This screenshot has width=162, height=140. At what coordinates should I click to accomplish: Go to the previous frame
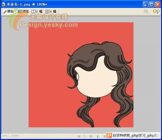pos(104,136)
